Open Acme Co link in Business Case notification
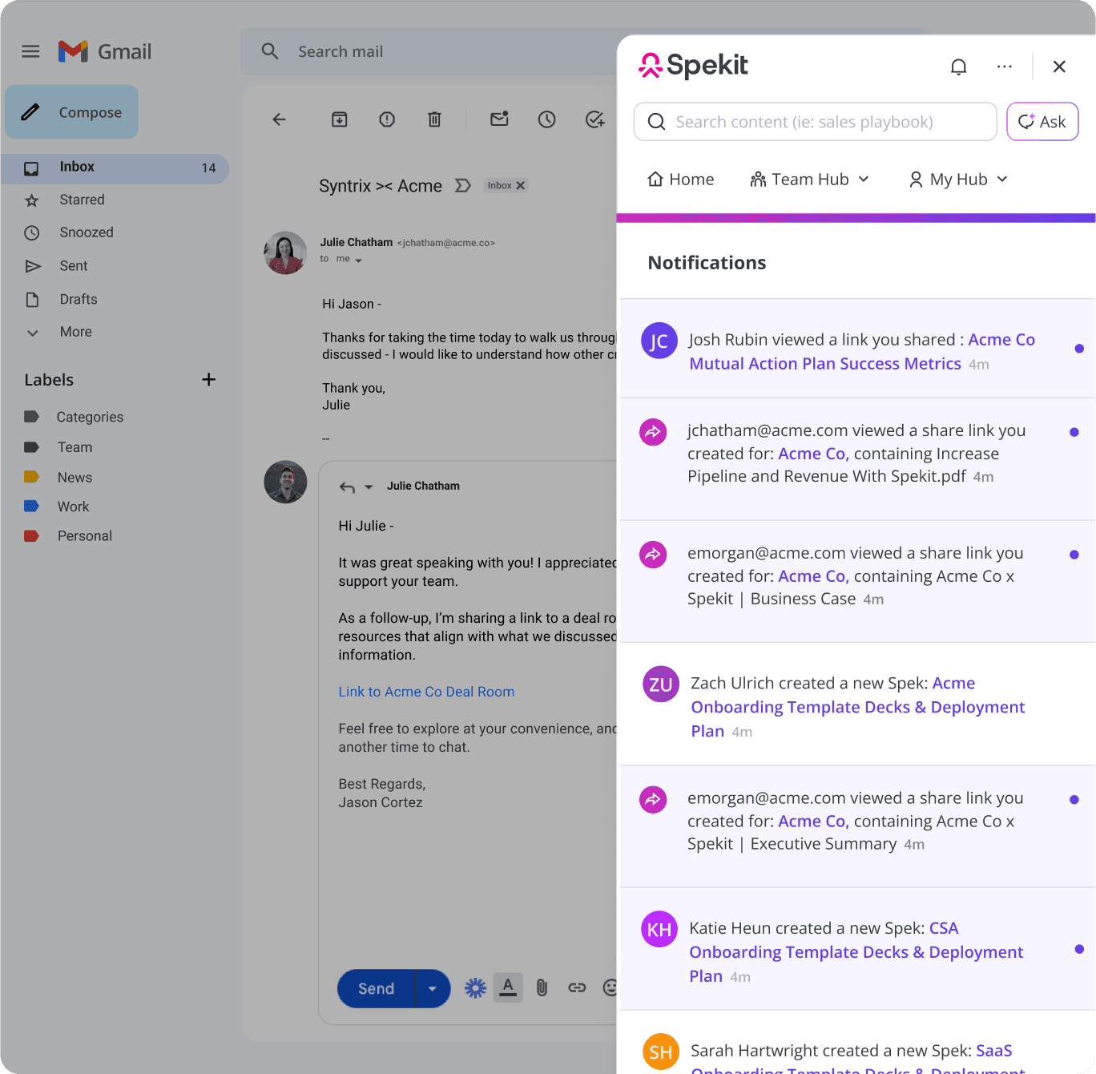This screenshot has width=1096, height=1074. click(813, 576)
